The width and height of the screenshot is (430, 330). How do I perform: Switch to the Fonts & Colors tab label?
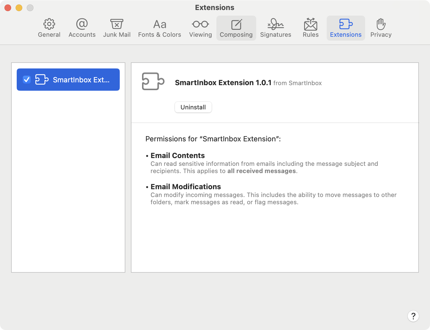click(x=160, y=35)
